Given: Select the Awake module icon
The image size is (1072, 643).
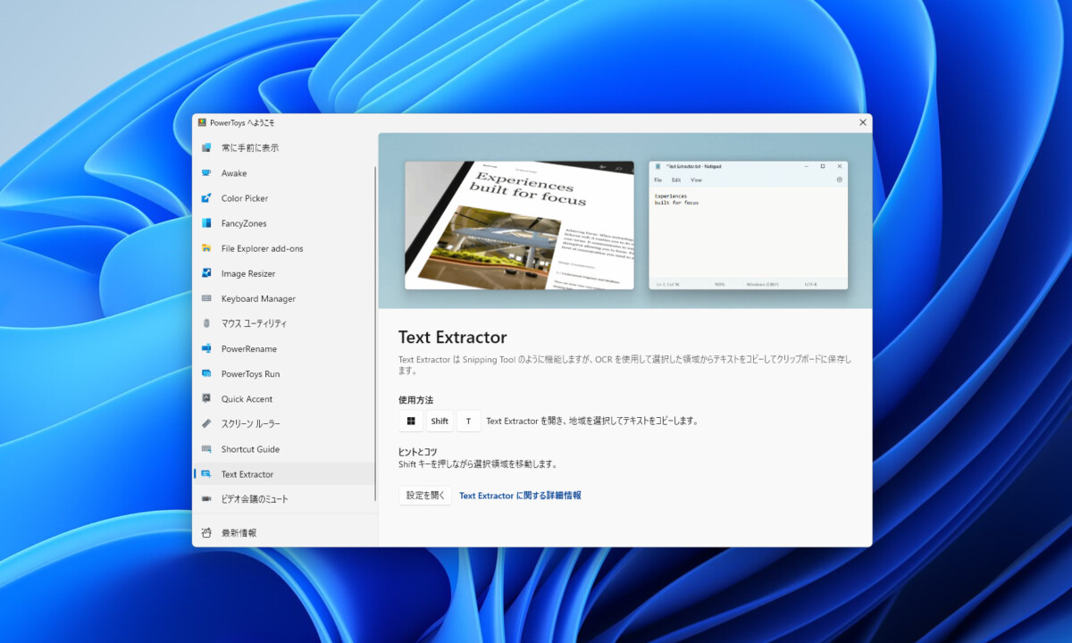Looking at the screenshot, I should tap(206, 173).
